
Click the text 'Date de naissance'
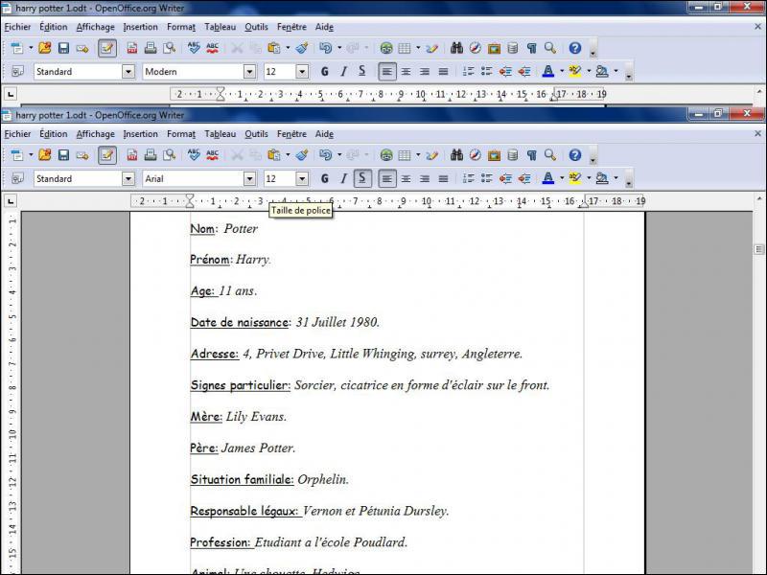(x=240, y=322)
